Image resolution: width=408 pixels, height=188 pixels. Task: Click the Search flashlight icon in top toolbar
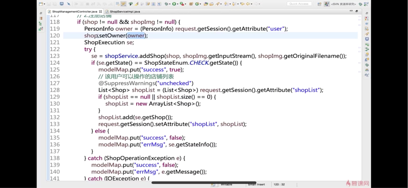click(217, 4)
